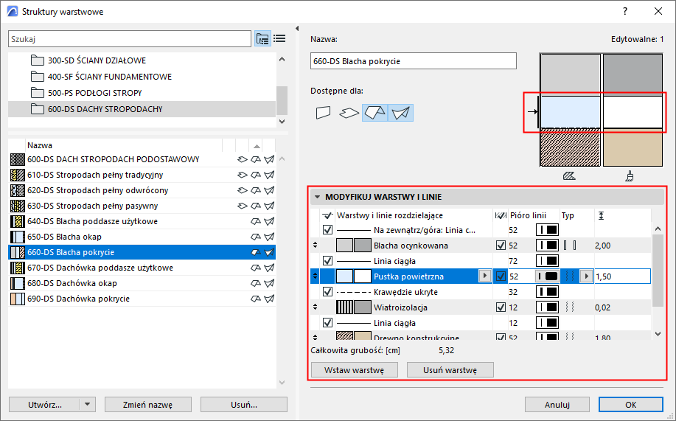Click line type icon of Blacha ocynkowana

click(x=570, y=246)
